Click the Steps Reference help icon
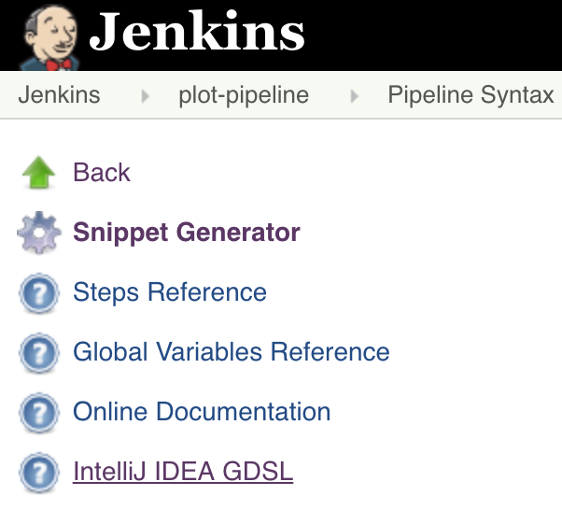This screenshot has height=510, width=562. [x=38, y=292]
